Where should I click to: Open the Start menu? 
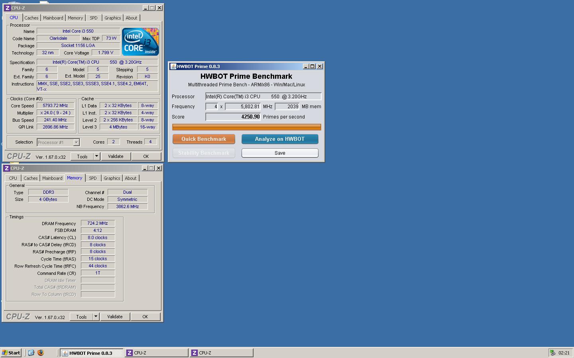[x=11, y=353]
